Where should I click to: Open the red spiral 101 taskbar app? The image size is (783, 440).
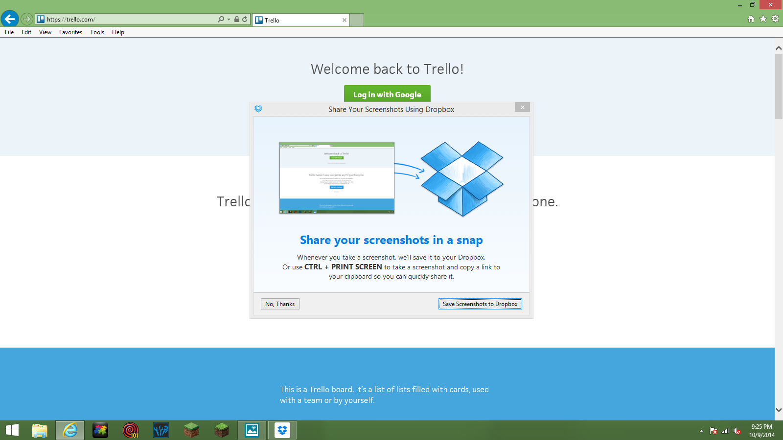131,430
